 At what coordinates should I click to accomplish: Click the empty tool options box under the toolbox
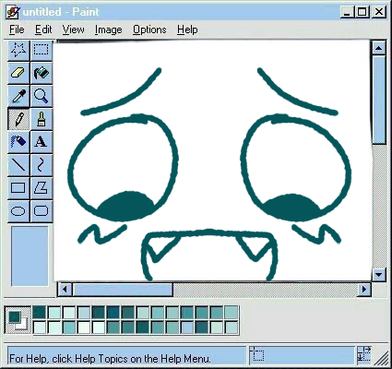pos(30,256)
